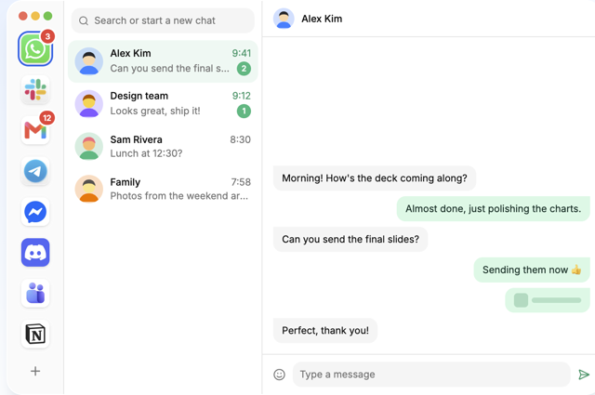Image resolution: width=595 pixels, height=395 pixels.
Task: Click preview "Photos from the weekend ar..."
Action: 179,196
